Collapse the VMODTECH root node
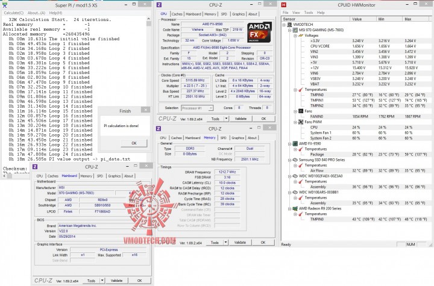The image size is (434, 286). pos(285,25)
